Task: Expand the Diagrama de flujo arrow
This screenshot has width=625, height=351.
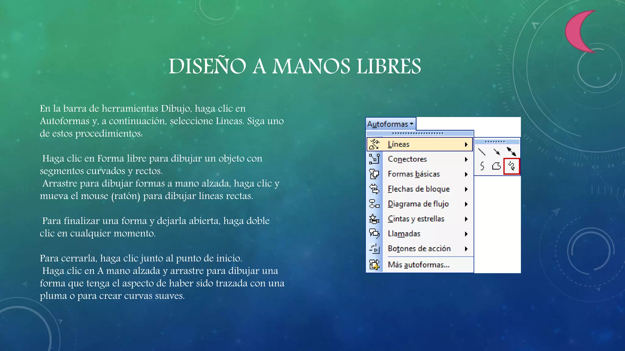Action: pos(466,204)
